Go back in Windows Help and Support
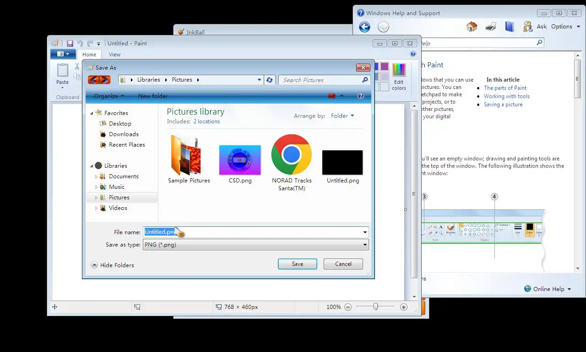586x352 pixels. click(364, 27)
